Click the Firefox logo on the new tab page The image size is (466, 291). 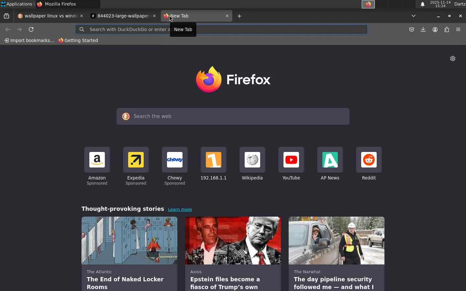(233, 80)
